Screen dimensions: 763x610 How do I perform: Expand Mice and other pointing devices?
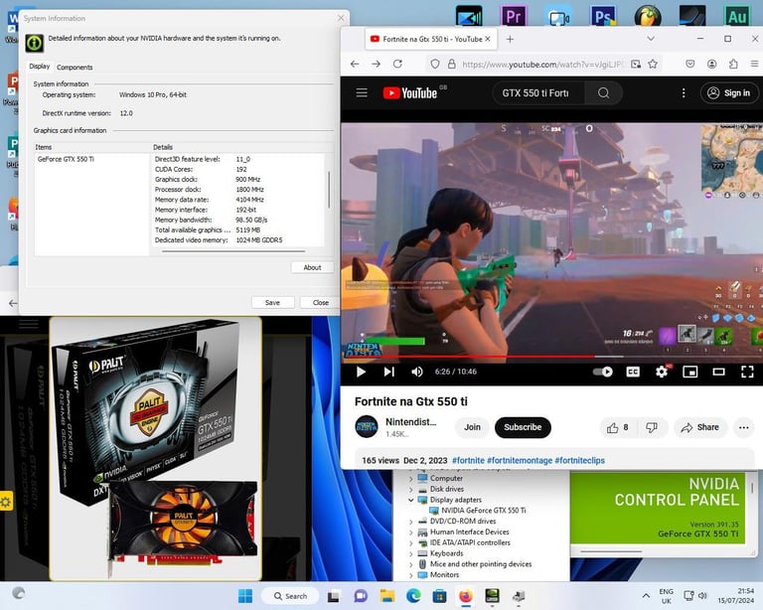(x=410, y=563)
